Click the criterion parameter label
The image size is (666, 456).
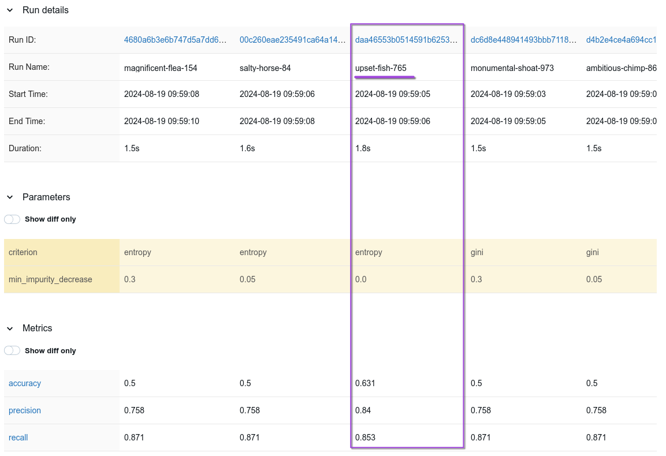click(23, 252)
